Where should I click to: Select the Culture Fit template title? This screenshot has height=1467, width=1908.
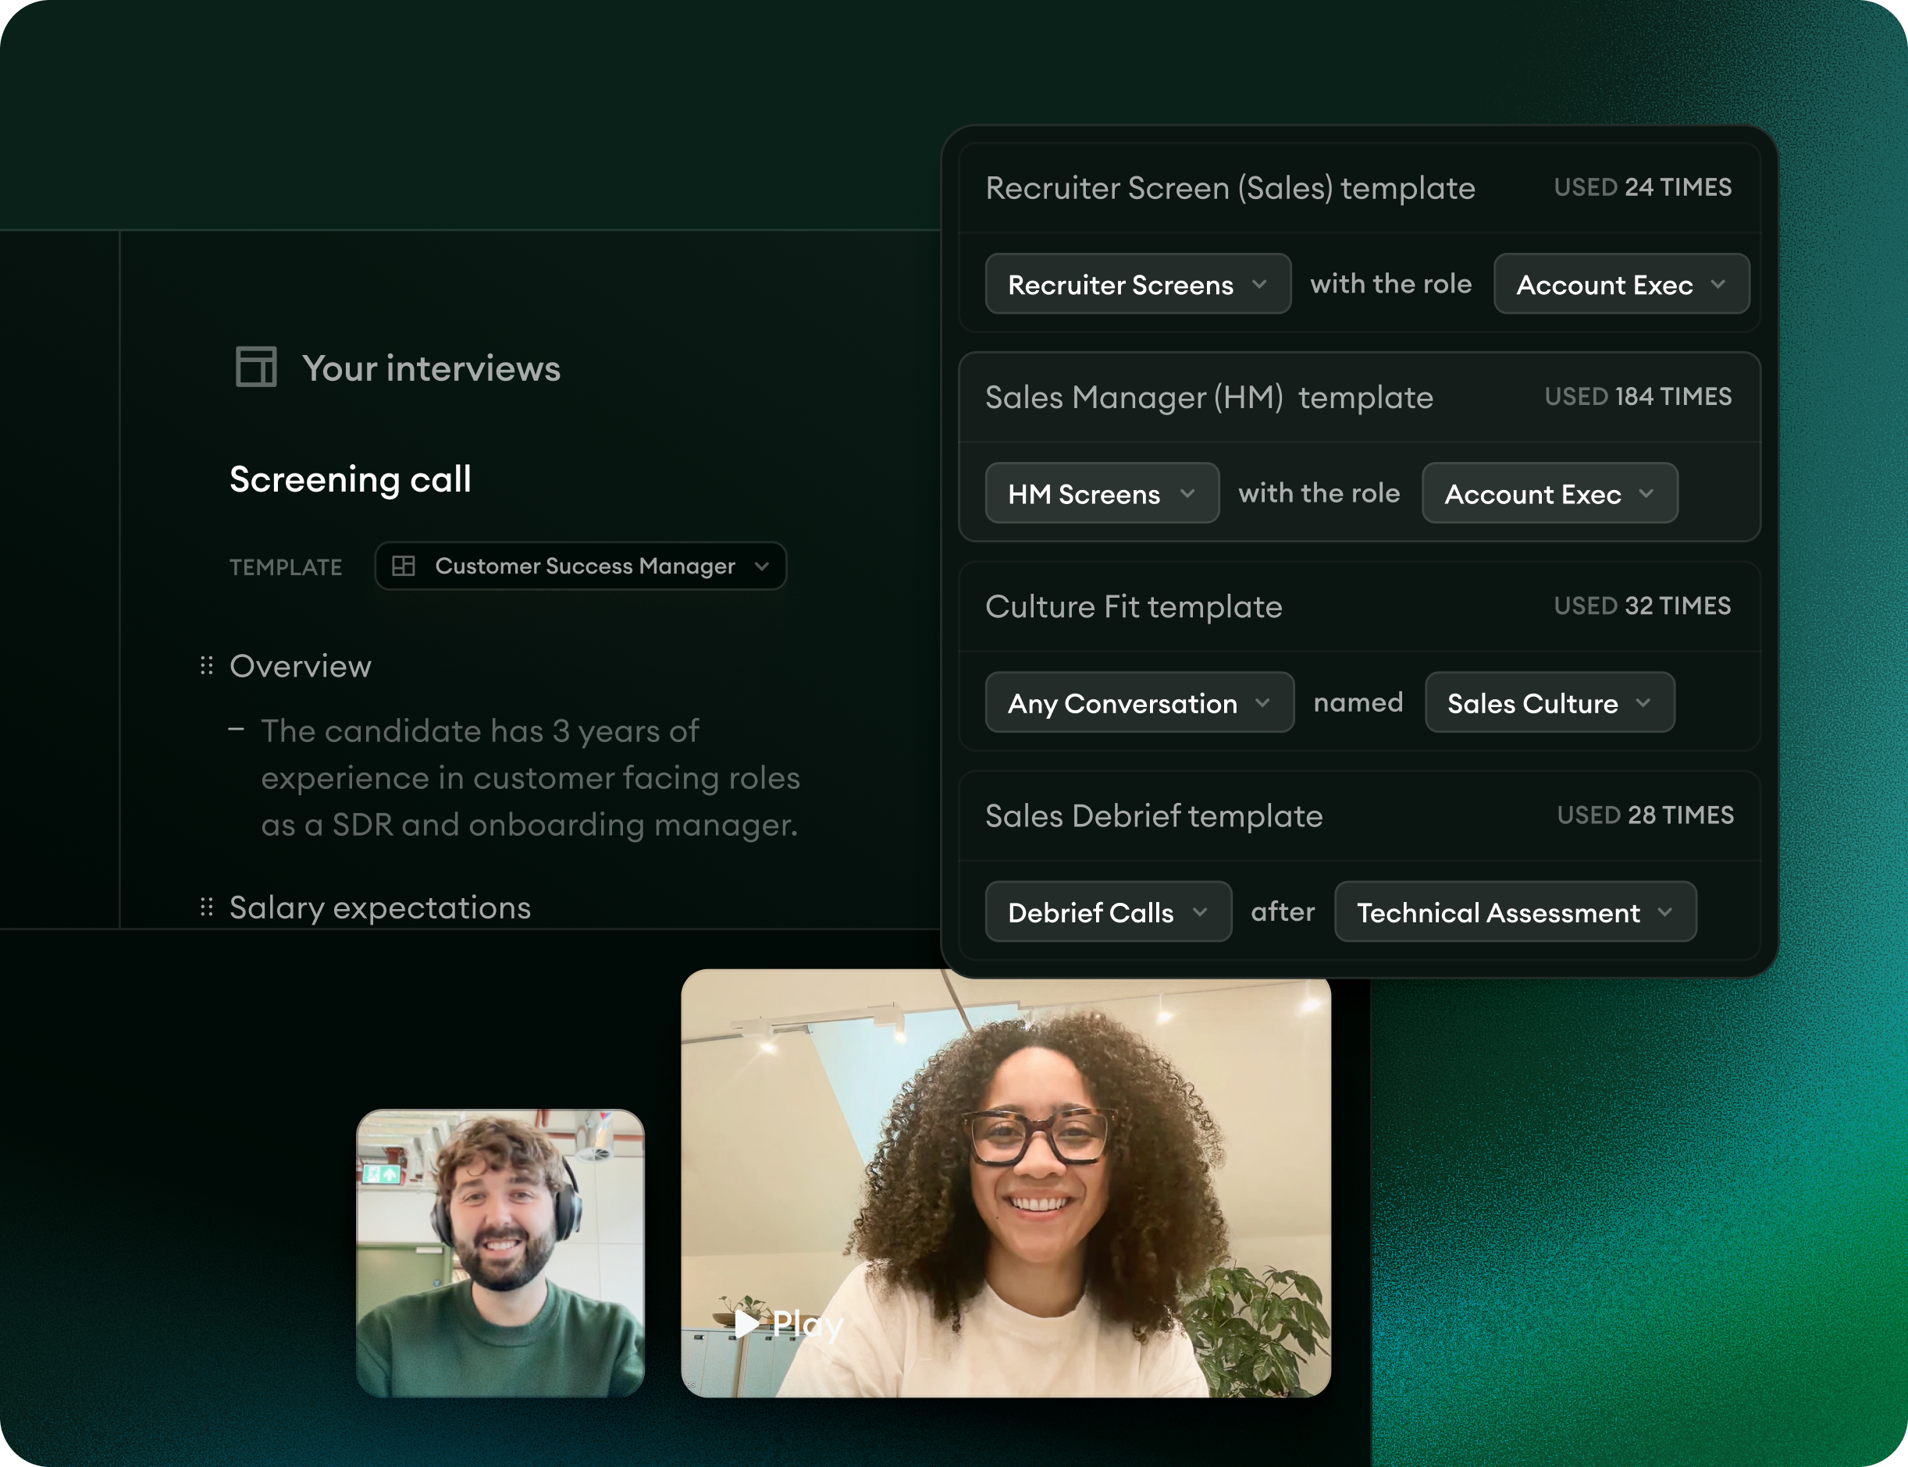point(1134,606)
